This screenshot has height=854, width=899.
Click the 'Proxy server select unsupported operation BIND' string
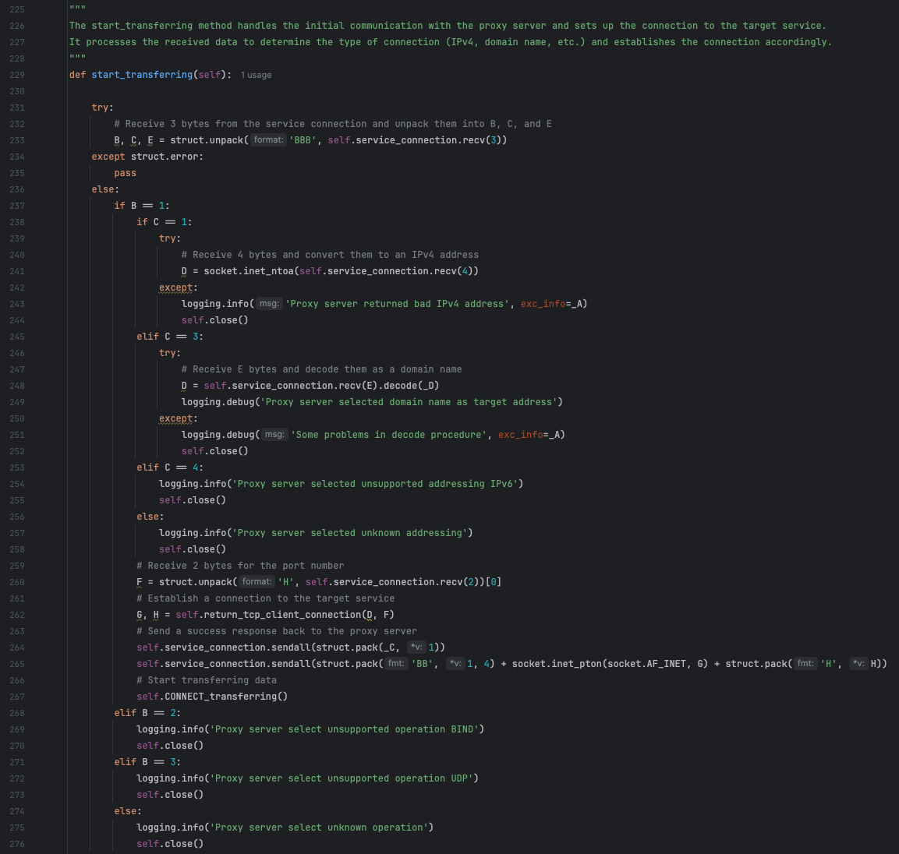[x=347, y=729]
